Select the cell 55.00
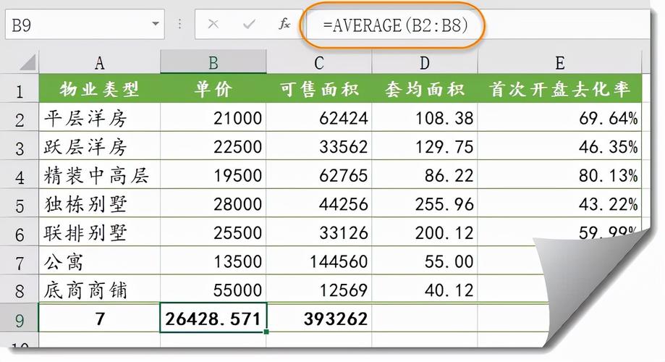Viewport: 665px width, 362px height. click(425, 261)
